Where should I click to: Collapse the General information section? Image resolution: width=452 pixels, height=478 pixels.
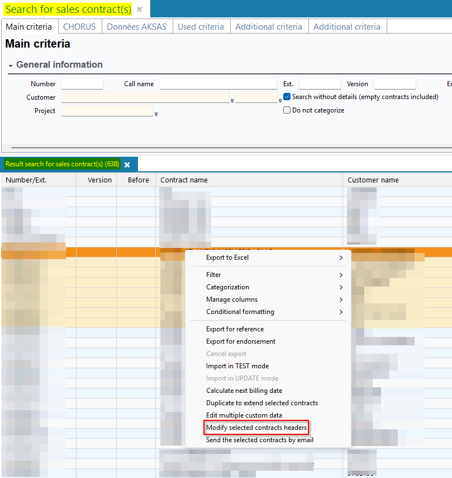coord(11,65)
